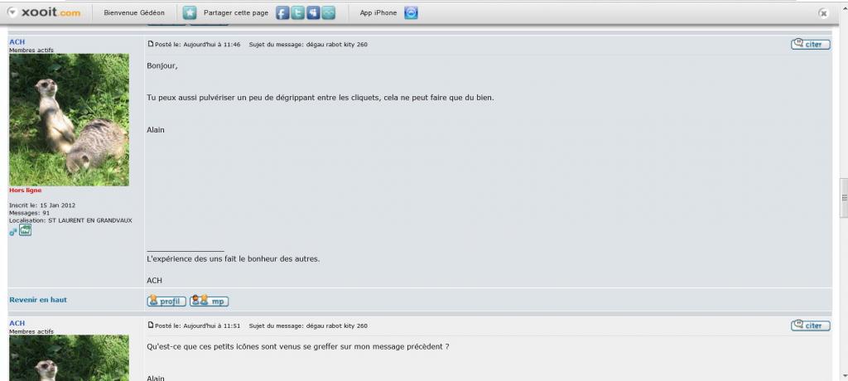
Task: Open ACH's profile via the profil button
Action: 166,301
